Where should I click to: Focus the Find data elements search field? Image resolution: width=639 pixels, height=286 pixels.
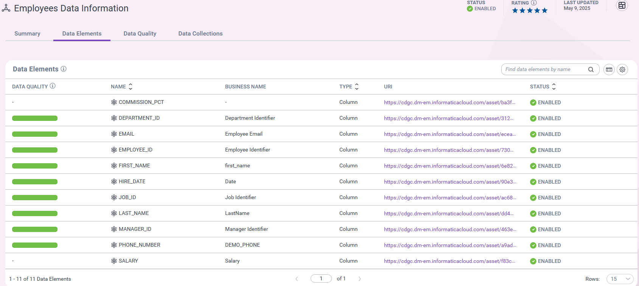545,70
